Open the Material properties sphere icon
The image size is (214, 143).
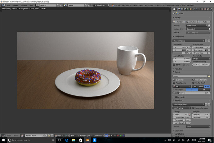[x=202, y=9]
